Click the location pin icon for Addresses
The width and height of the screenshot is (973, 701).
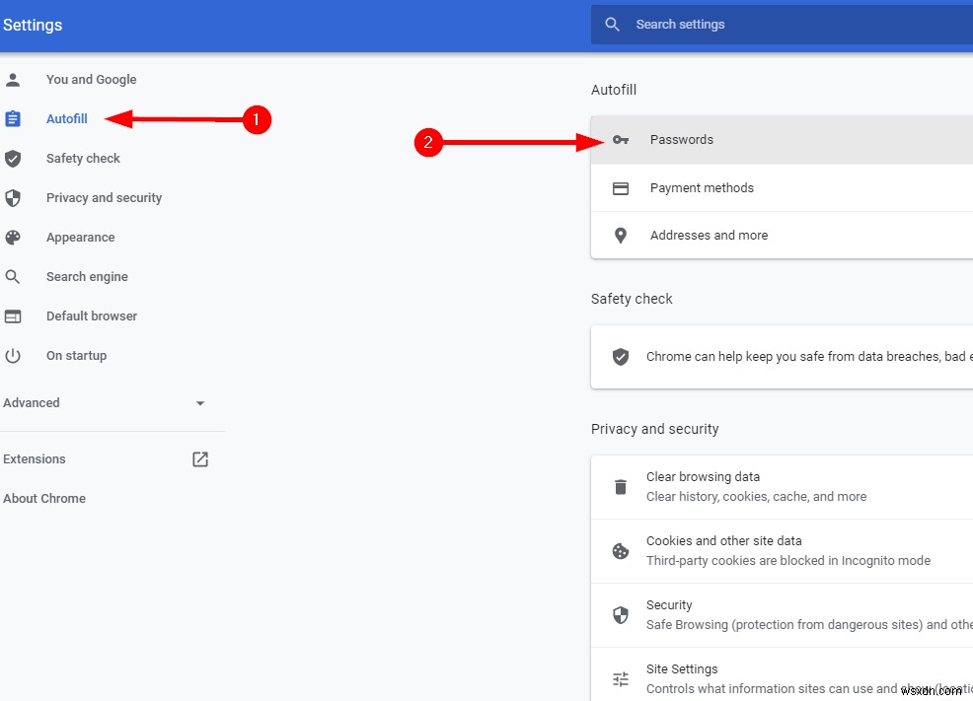(x=621, y=236)
